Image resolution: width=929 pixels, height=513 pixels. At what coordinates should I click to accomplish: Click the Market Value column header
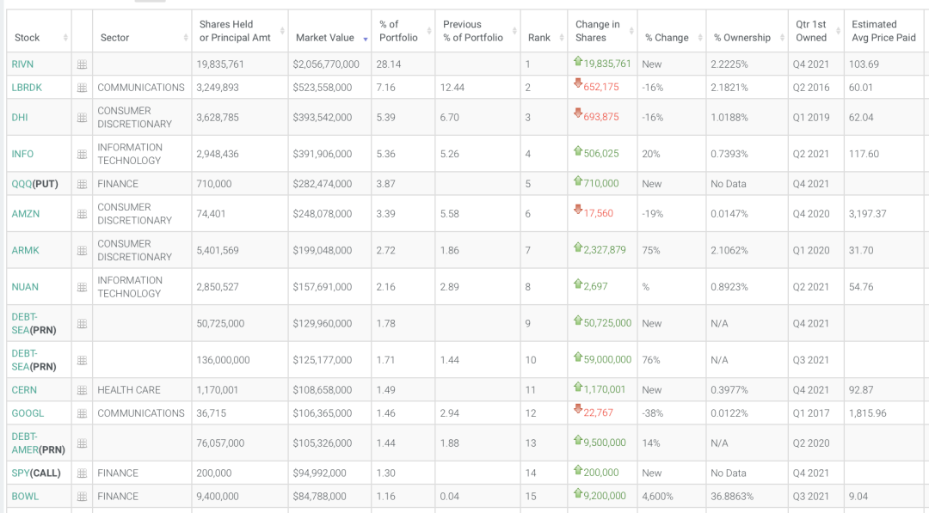(330, 31)
